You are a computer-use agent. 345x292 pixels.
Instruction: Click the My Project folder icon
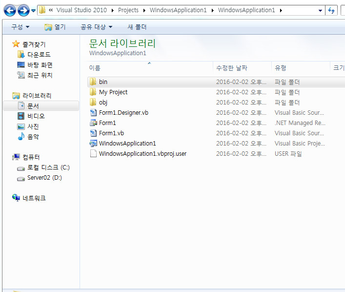coord(93,92)
